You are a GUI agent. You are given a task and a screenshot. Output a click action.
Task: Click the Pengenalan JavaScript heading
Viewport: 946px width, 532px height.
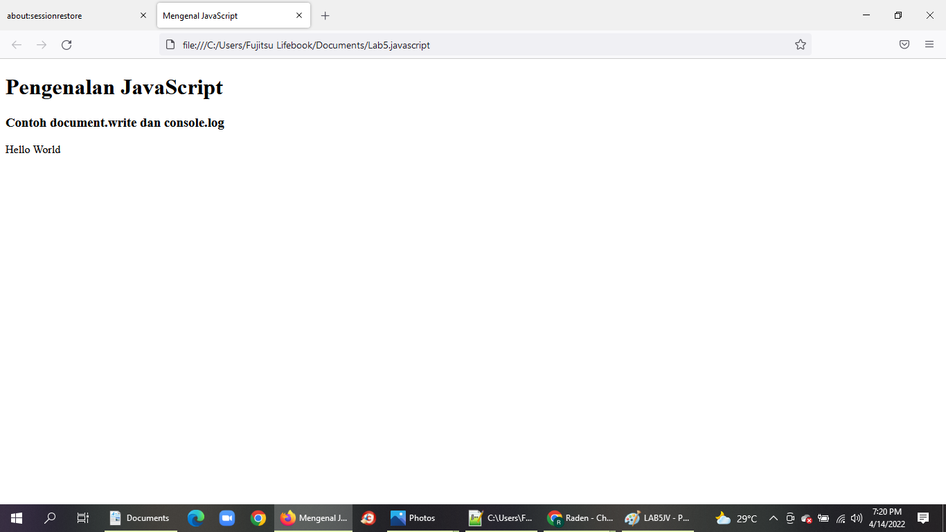pyautogui.click(x=114, y=87)
